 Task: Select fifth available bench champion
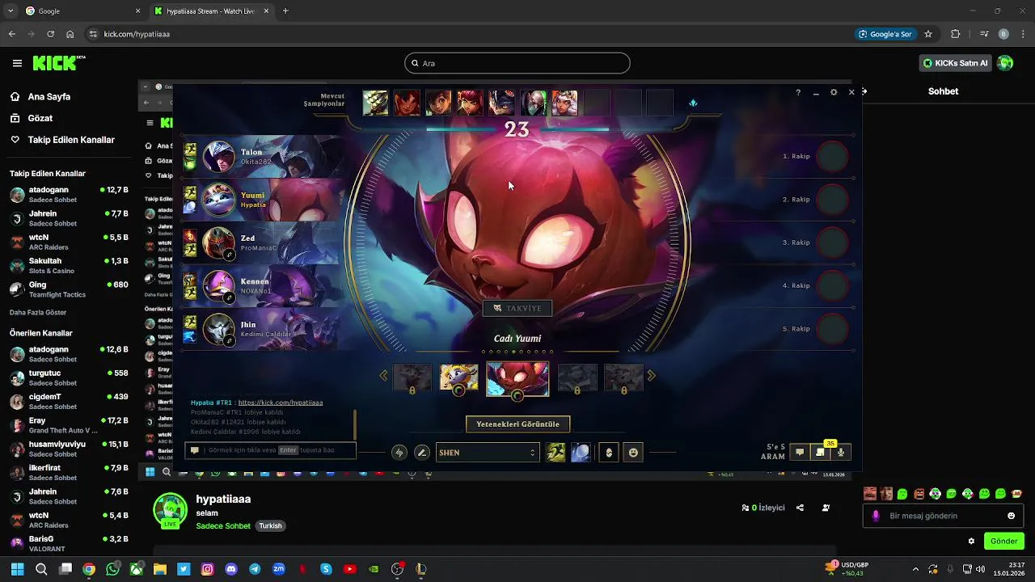pyautogui.click(x=501, y=103)
